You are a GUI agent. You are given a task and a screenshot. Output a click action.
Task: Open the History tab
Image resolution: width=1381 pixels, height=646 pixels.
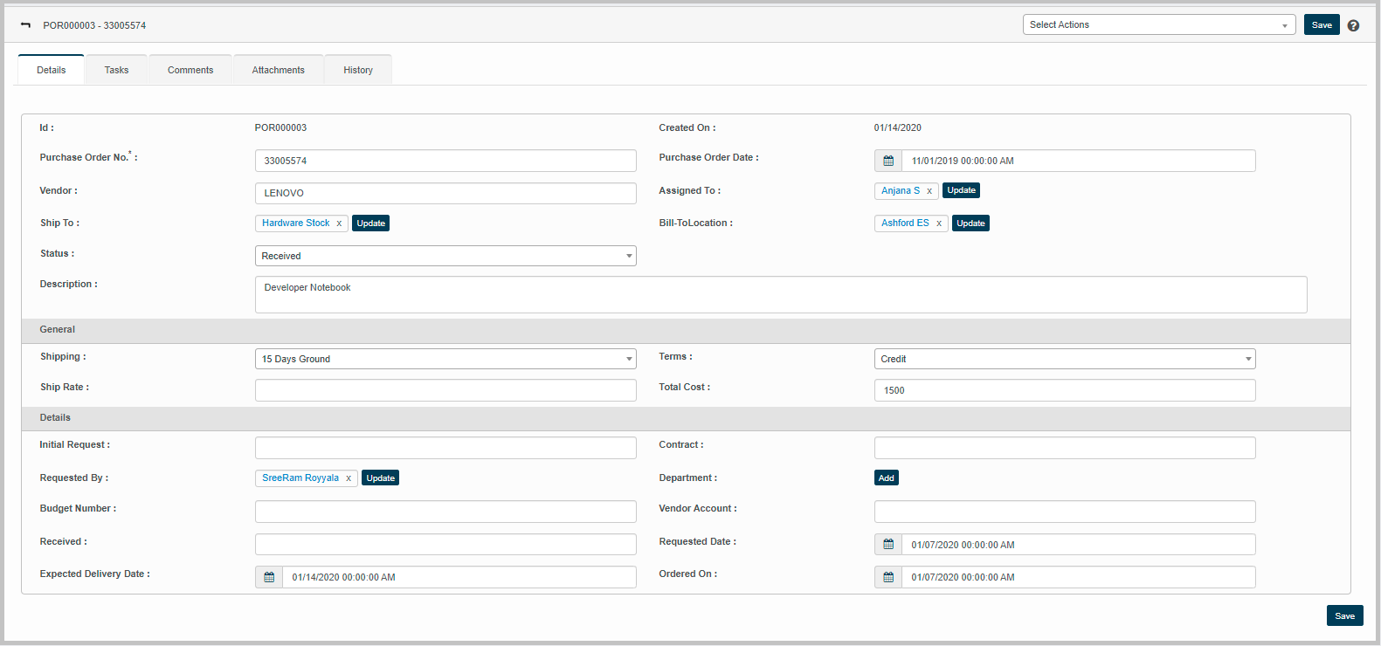(357, 70)
